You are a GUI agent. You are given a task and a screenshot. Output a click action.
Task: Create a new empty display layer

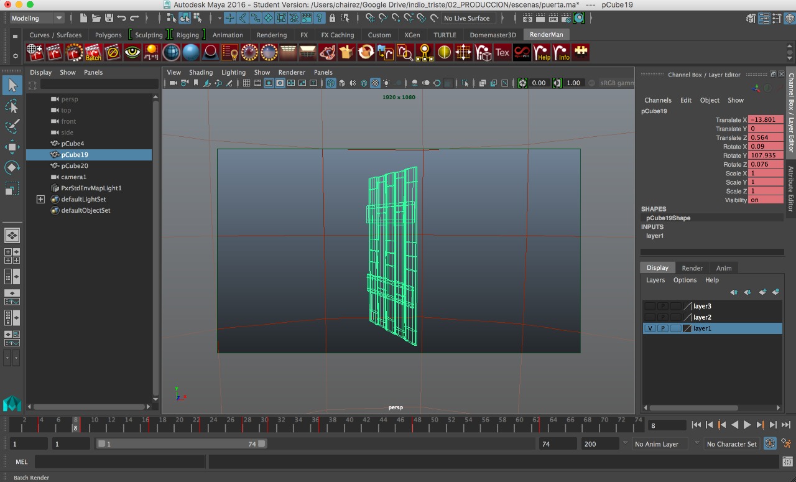[x=762, y=292]
